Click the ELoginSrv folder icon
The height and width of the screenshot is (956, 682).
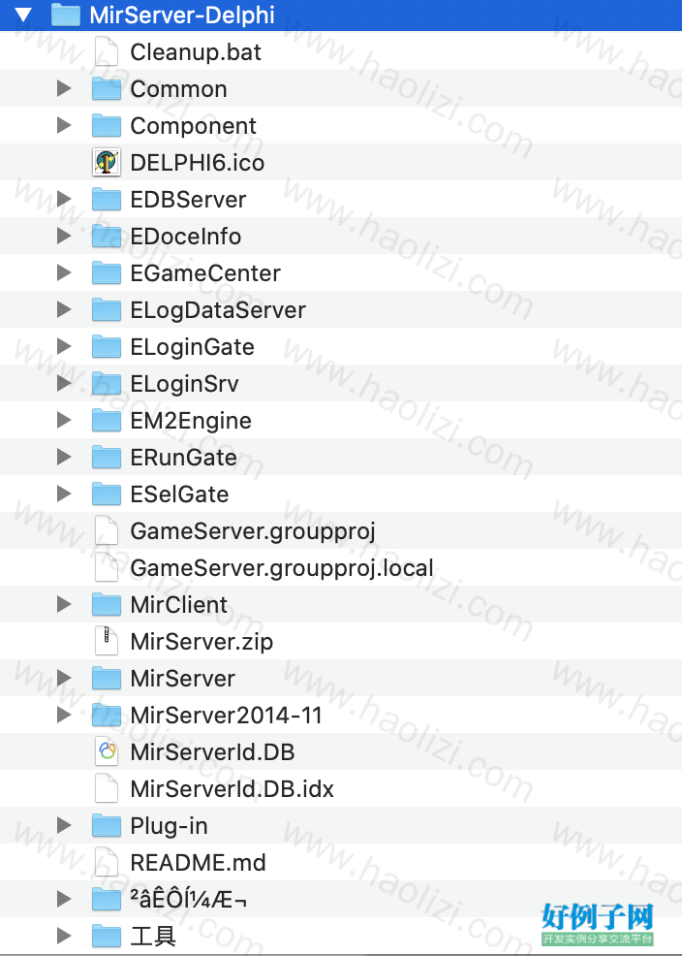pyautogui.click(x=107, y=383)
